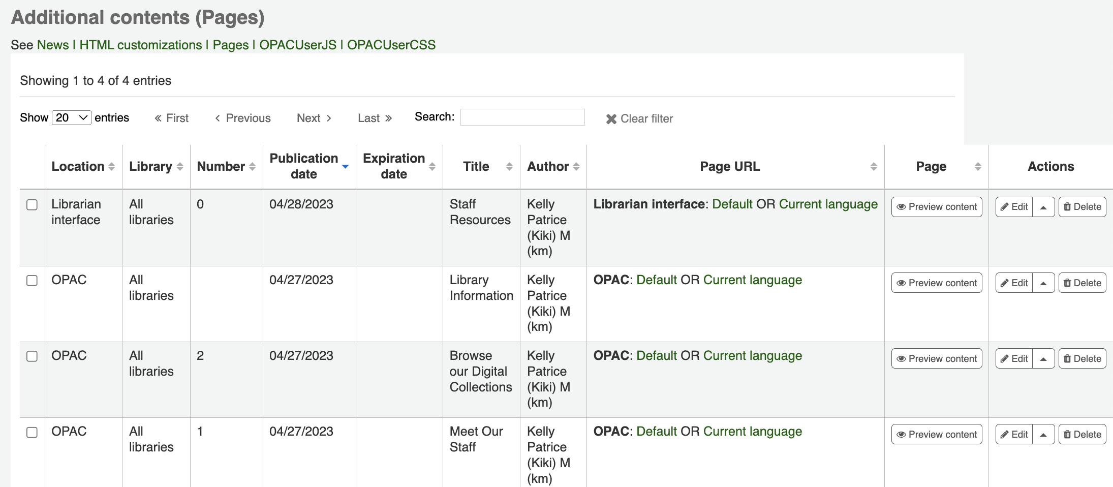The height and width of the screenshot is (487, 1113).
Task: Check the Staff Resources row checkbox
Action: pos(32,205)
